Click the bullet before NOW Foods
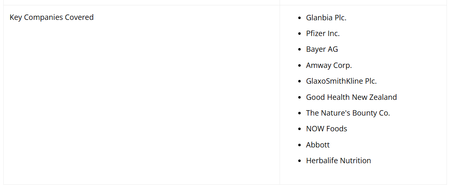 coord(300,129)
